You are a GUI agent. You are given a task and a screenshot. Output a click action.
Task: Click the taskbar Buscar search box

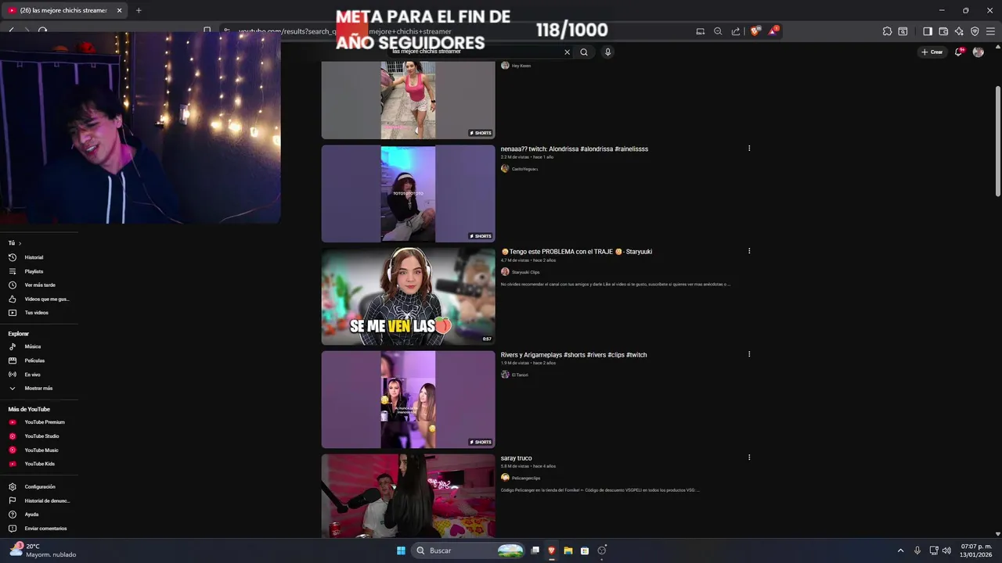[x=467, y=550]
